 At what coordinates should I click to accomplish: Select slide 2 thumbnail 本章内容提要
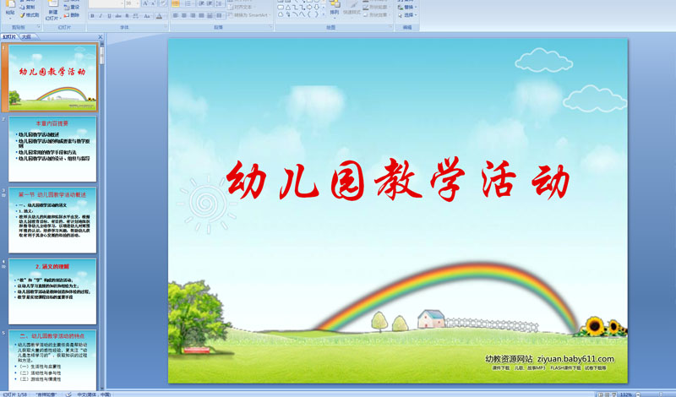coord(52,150)
